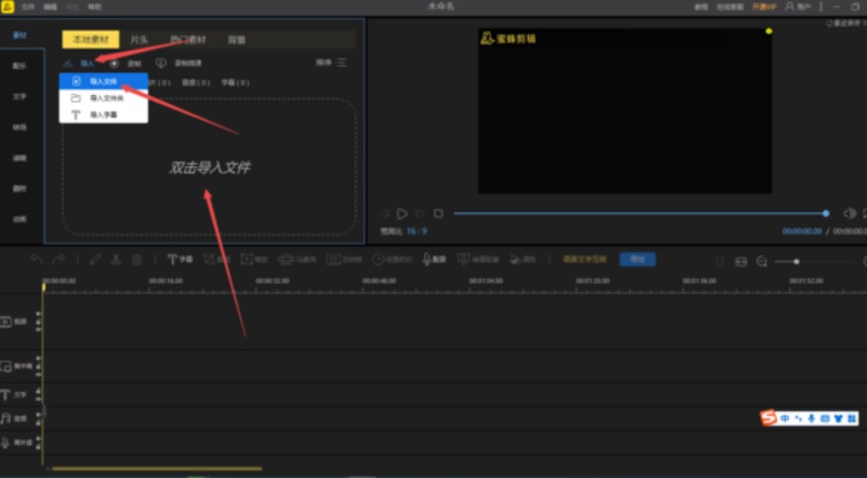The image size is (867, 478).
Task: Click the microphone 配音 voiceover icon
Action: pos(434,259)
